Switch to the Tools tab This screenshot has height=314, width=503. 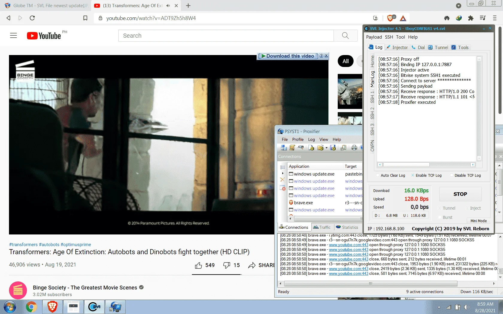[x=460, y=47]
